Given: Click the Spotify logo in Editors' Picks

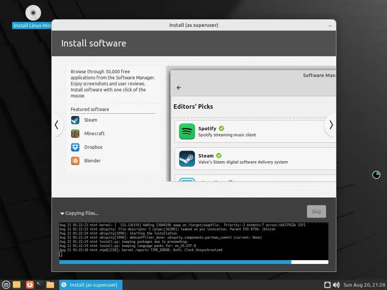Looking at the screenshot, I should (x=187, y=131).
